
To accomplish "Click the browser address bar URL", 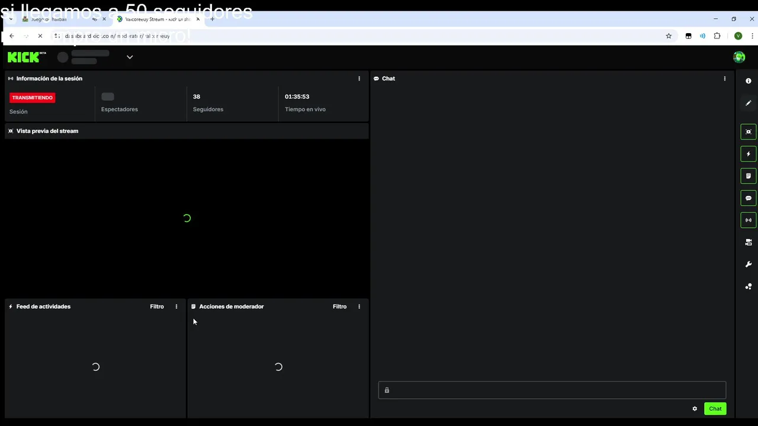I will click(117, 36).
